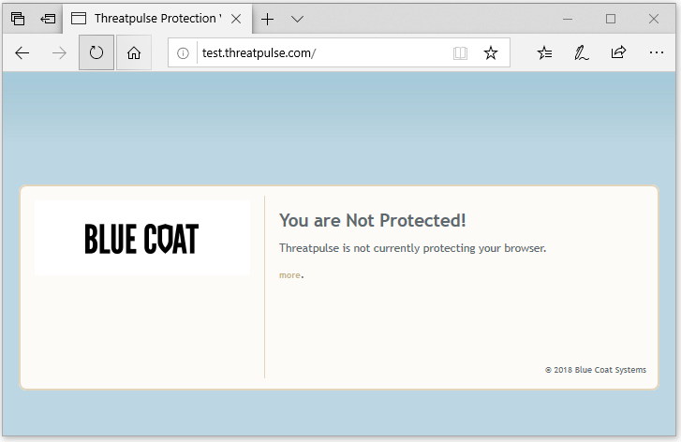Add notes with the pen icon
Image resolution: width=681 pixels, height=442 pixels.
pyautogui.click(x=581, y=53)
